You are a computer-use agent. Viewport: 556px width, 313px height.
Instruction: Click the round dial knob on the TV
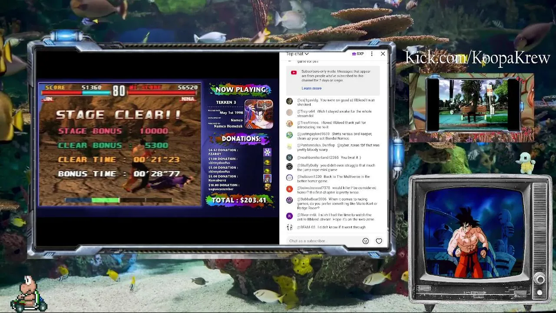coord(539,279)
